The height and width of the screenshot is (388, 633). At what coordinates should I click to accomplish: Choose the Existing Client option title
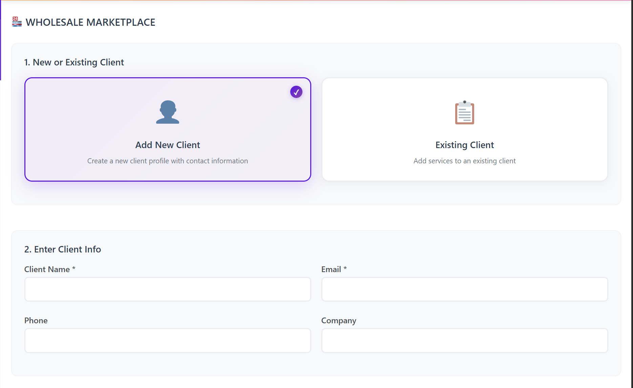point(464,145)
